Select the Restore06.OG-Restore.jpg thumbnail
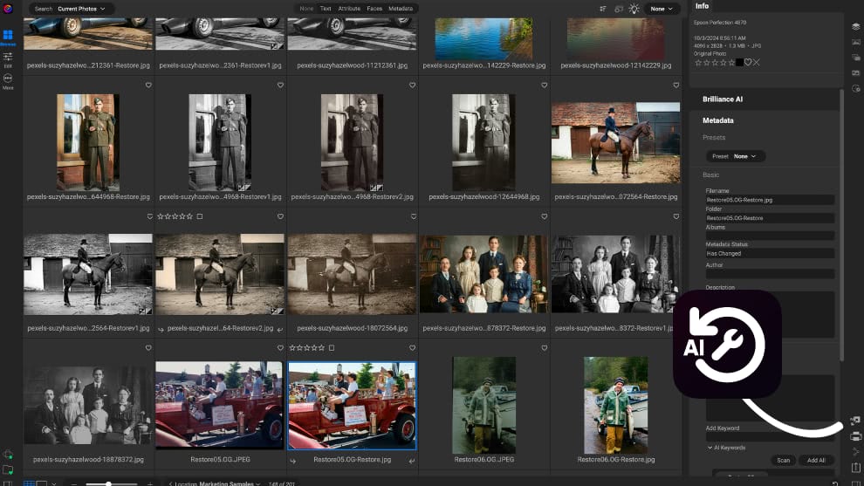Screen dimensions: 864x486 [x=616, y=405]
